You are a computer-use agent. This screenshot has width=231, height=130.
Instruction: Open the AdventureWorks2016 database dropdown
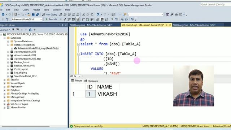click(41, 19)
